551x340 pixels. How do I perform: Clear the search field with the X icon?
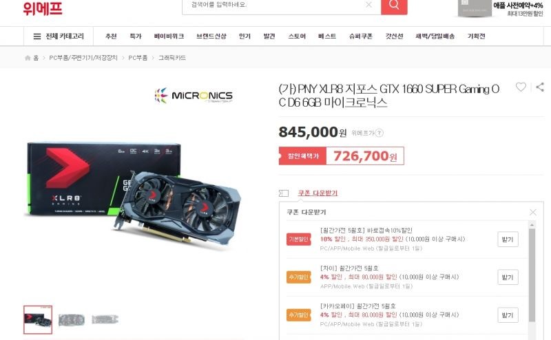[368, 5]
